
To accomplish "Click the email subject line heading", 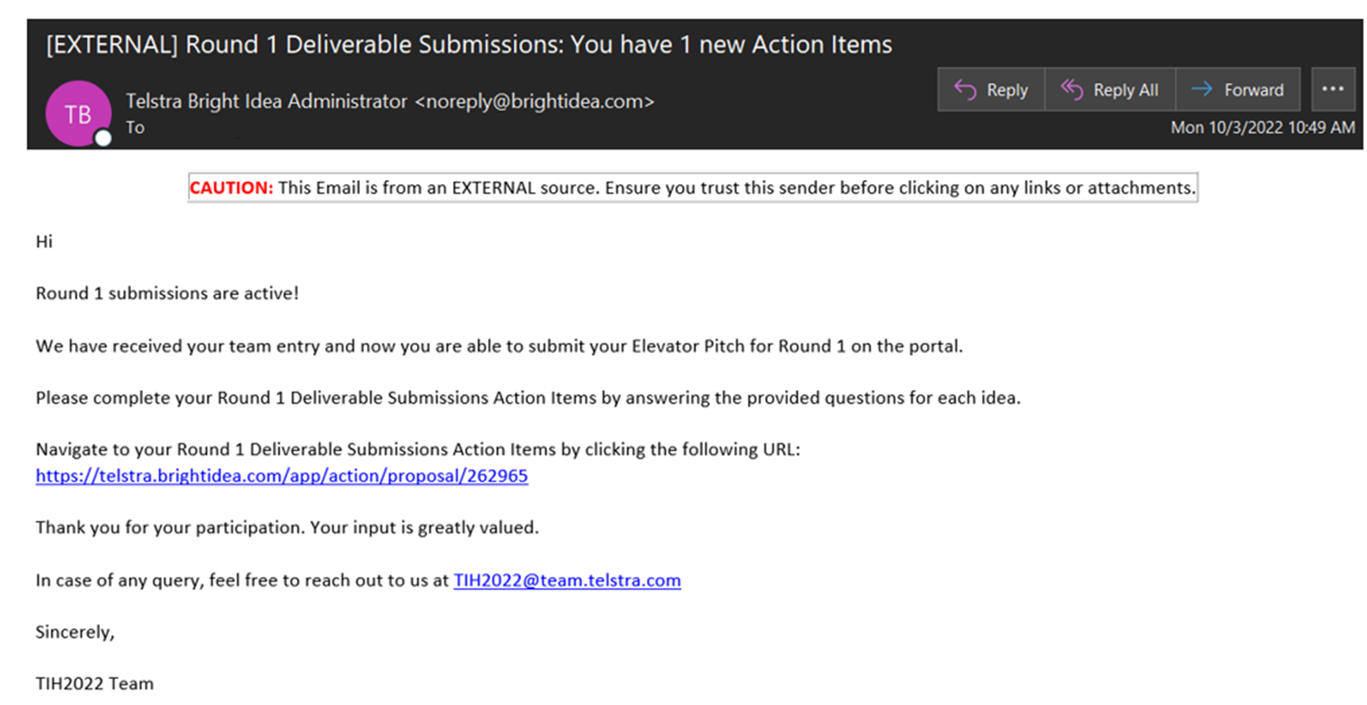I will (469, 45).
